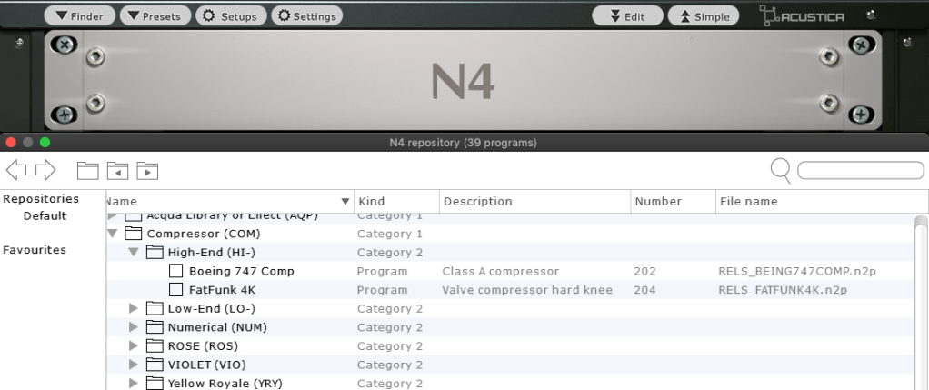Click file name RELS_FATFUNK4K.n2p
The height and width of the screenshot is (390, 929).
[x=783, y=290]
